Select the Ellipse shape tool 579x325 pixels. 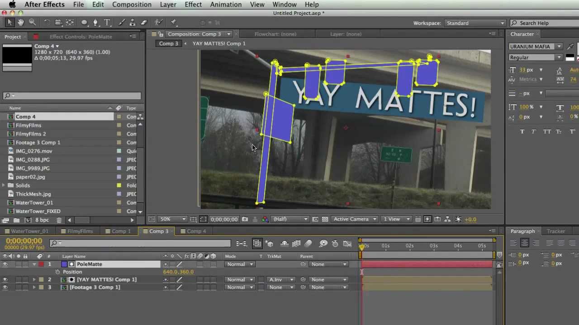click(x=84, y=23)
